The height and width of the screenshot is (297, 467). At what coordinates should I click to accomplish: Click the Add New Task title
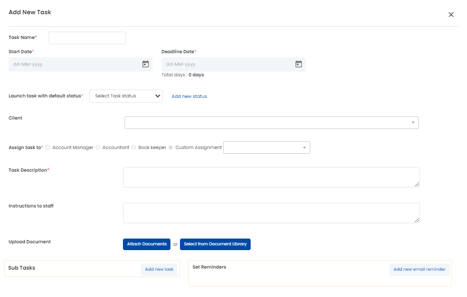(x=30, y=12)
